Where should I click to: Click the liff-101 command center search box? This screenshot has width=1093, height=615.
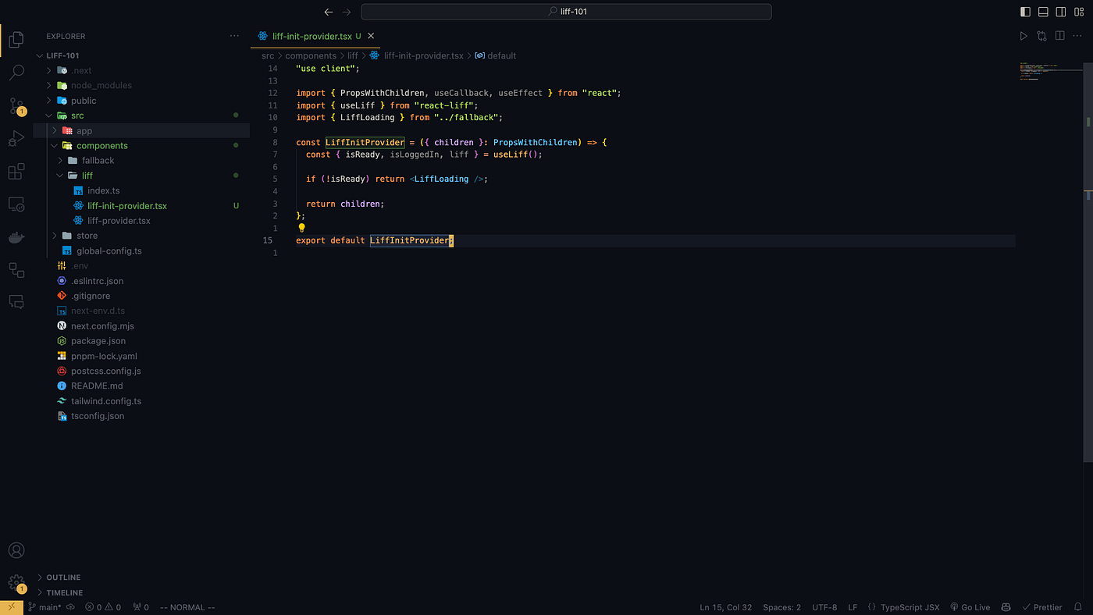[x=566, y=12]
